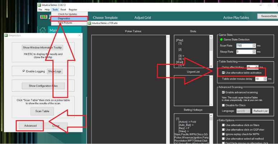
Task: Open the Reset menu
Action: 63,10
